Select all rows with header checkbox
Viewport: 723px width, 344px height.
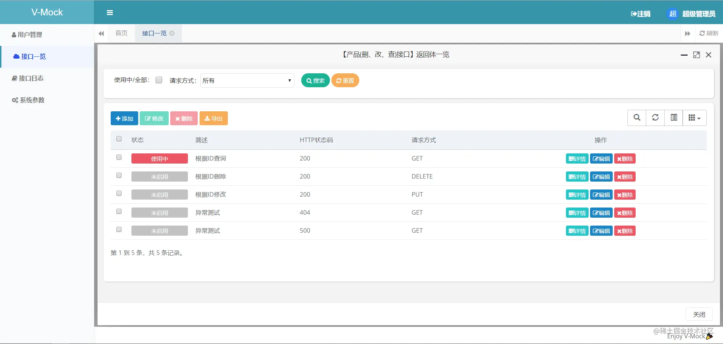coord(119,139)
